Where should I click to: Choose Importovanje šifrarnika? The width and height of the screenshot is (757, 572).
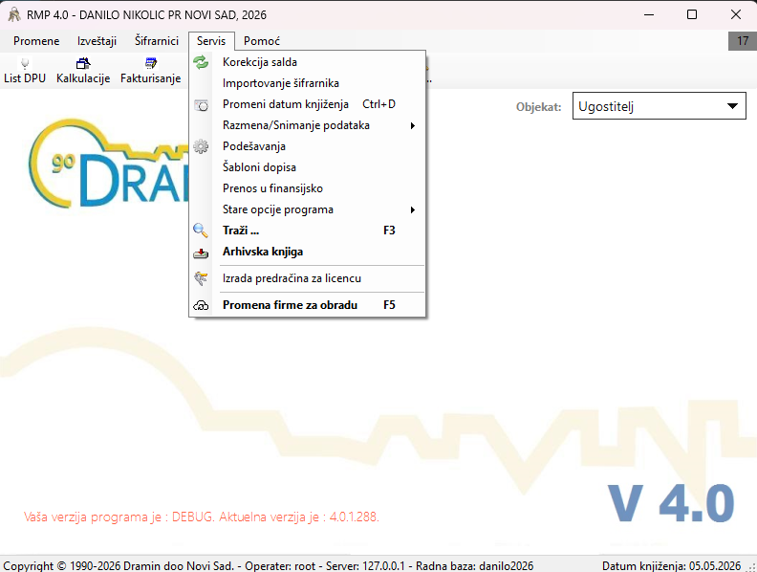[307, 83]
